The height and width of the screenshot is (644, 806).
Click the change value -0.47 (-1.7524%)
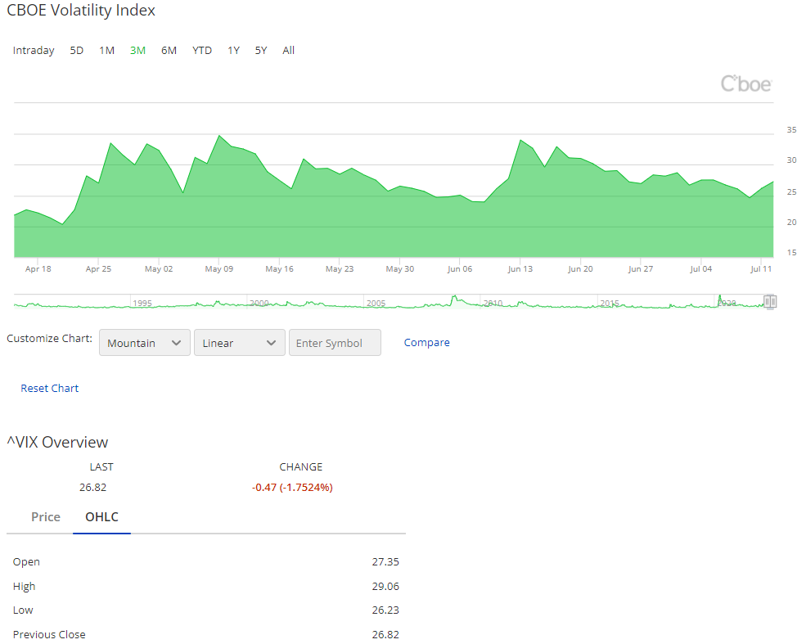[x=292, y=487]
